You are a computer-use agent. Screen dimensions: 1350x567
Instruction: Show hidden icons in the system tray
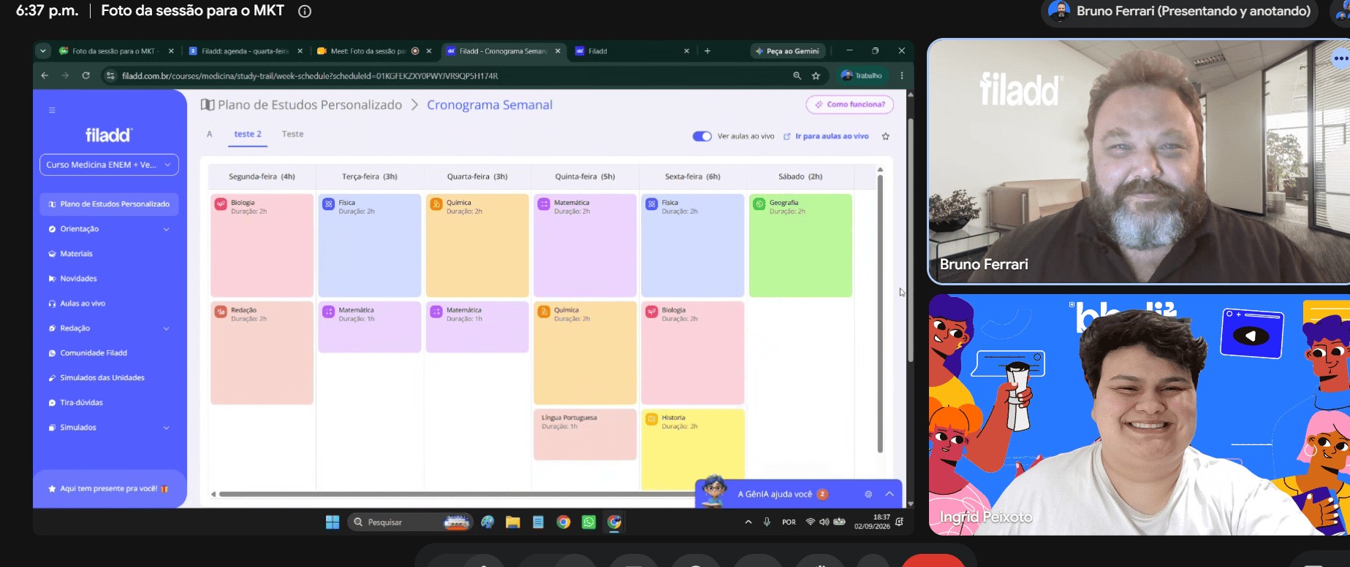pos(748,522)
